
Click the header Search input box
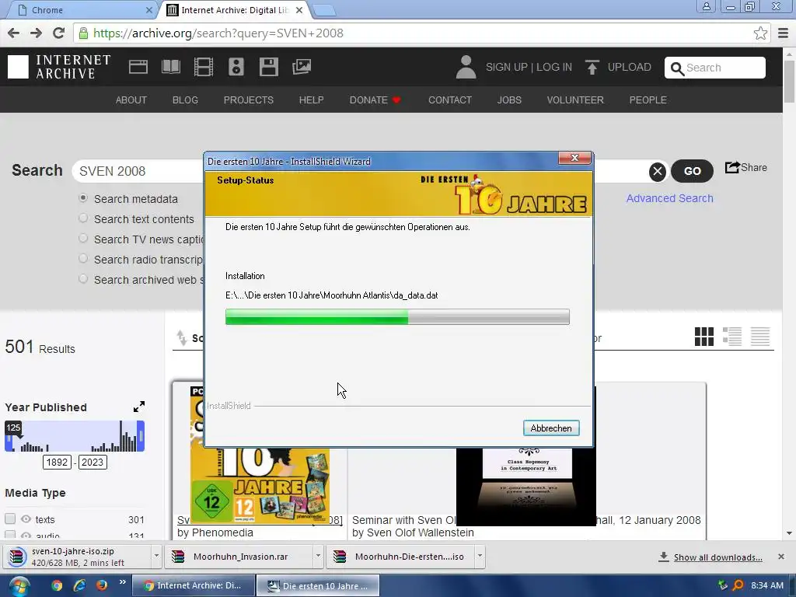click(x=715, y=68)
